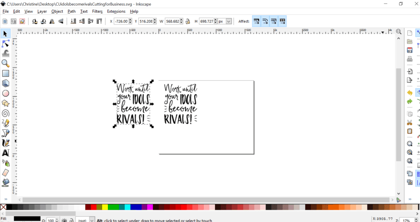
Task: Click the Undo yellow arrow
Action: (x=410, y=93)
